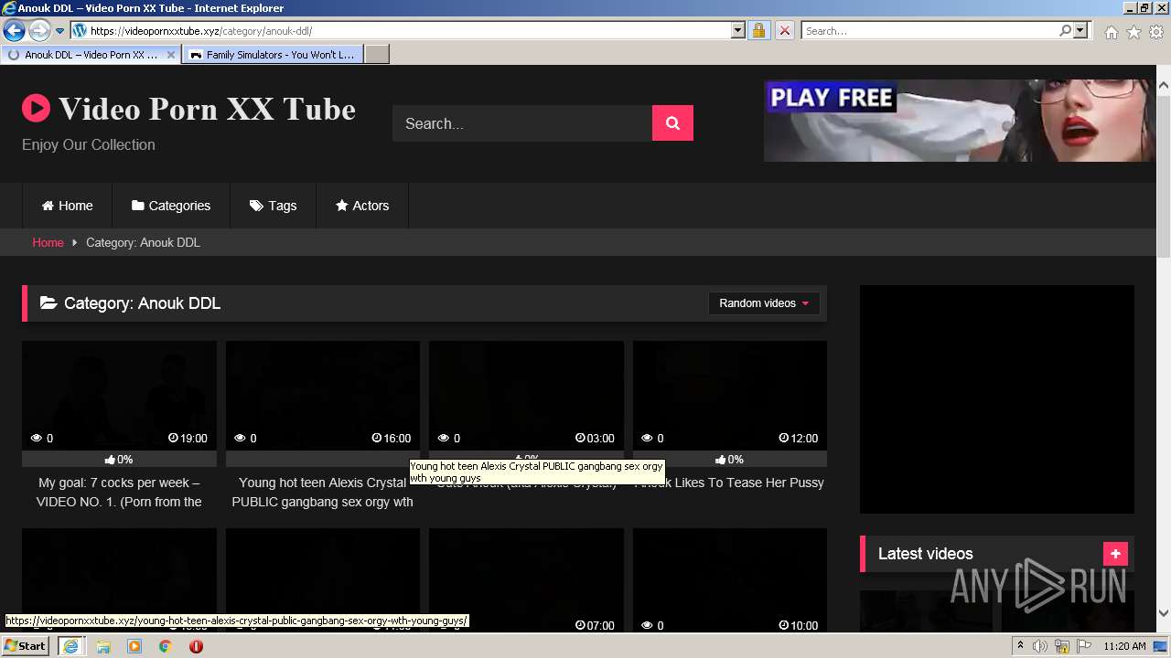Open the Categories navigation item
1171x658 pixels.
click(x=171, y=206)
